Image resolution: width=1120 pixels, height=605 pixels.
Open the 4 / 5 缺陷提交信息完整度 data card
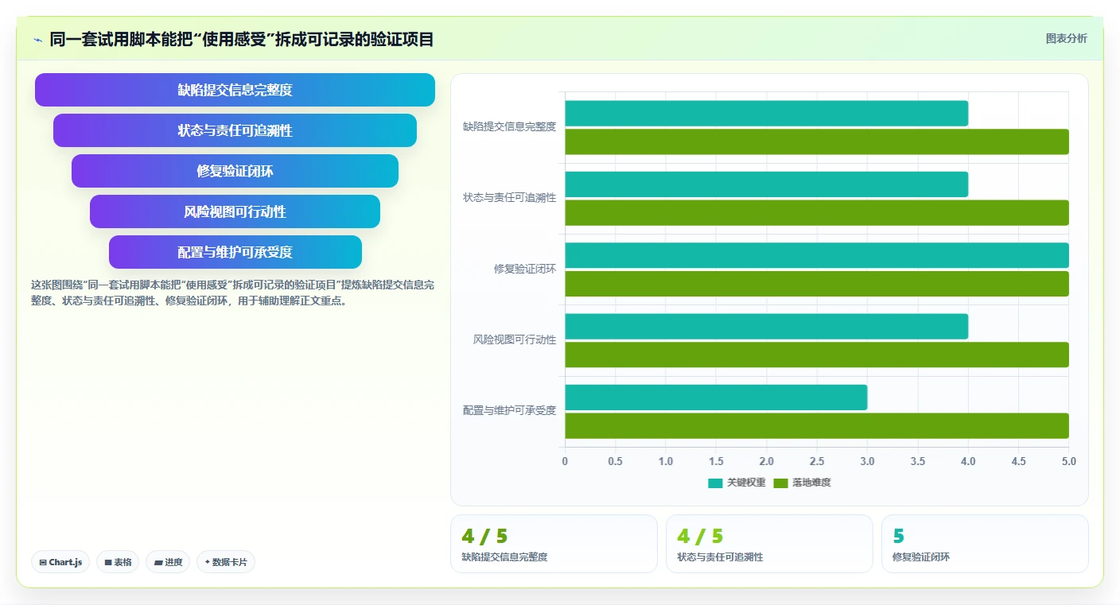tap(554, 544)
